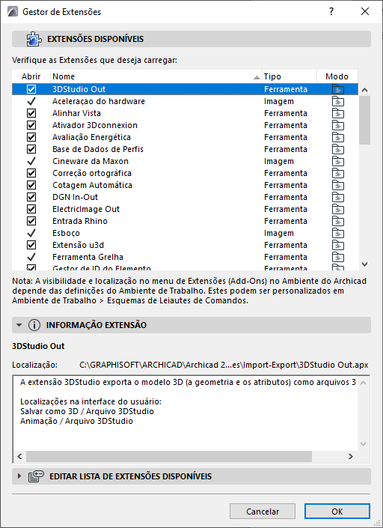Click the Ferramenta Grelha checkmark
383x528 pixels.
(x=31, y=258)
